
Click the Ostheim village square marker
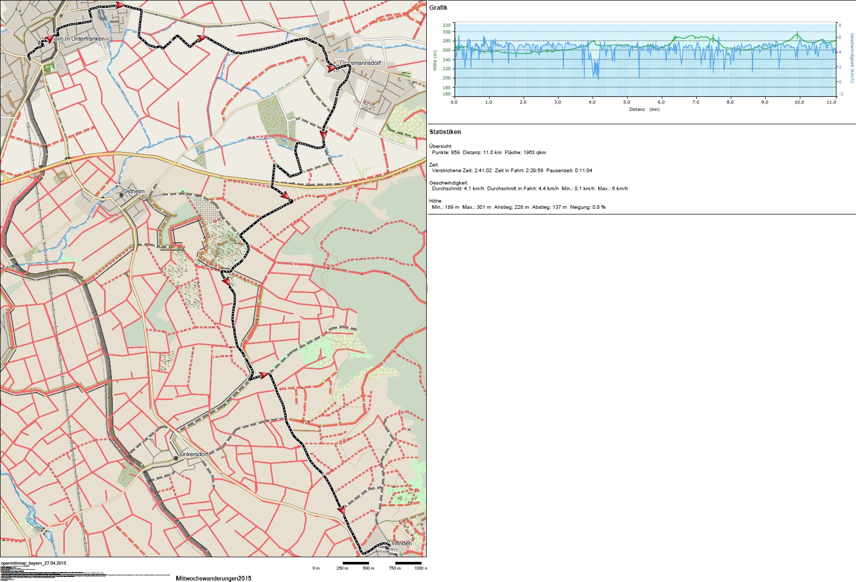(x=121, y=195)
